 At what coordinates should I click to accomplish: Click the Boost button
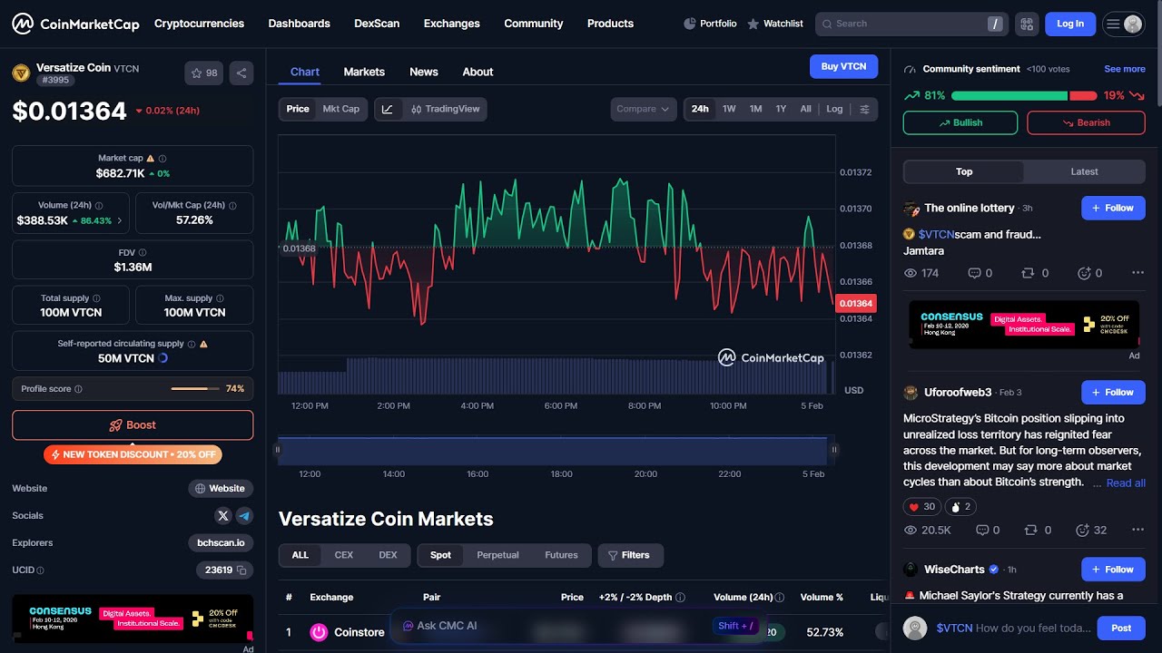pos(133,425)
